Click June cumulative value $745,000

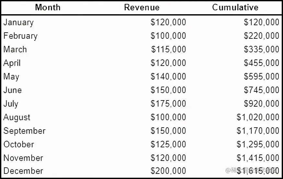click(262, 90)
